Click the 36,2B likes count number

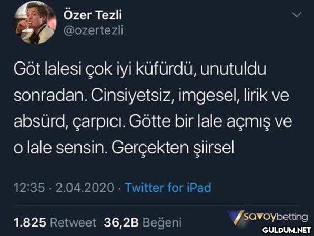click(121, 222)
